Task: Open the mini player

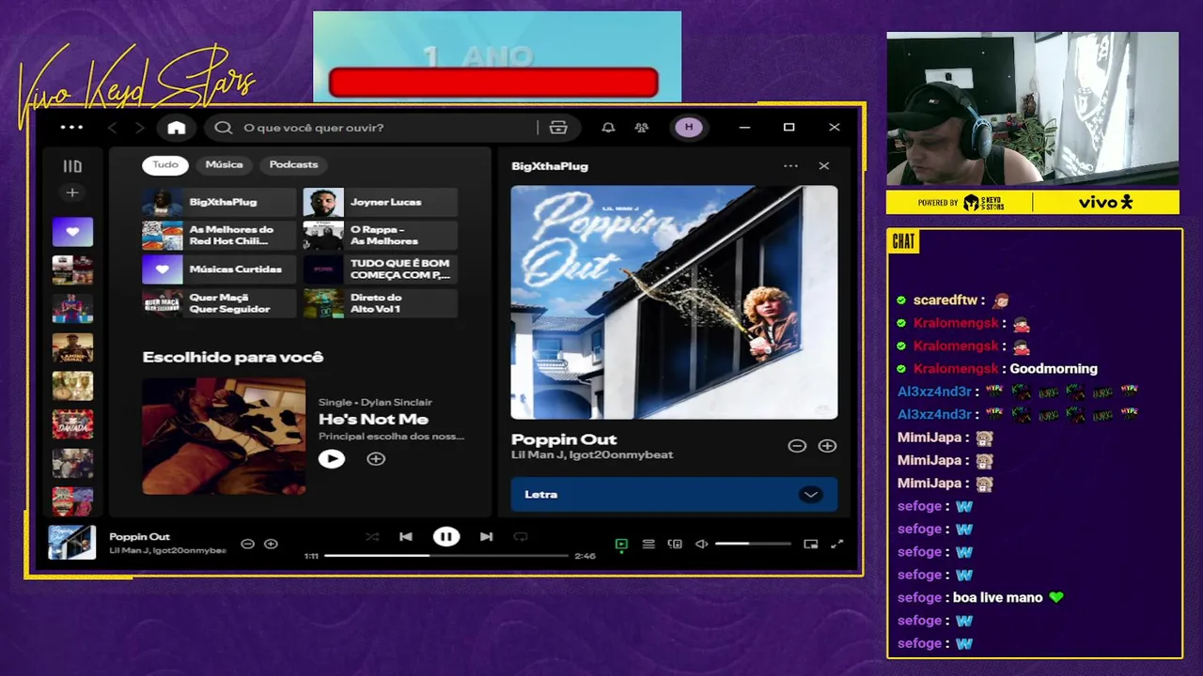Action: pos(811,544)
